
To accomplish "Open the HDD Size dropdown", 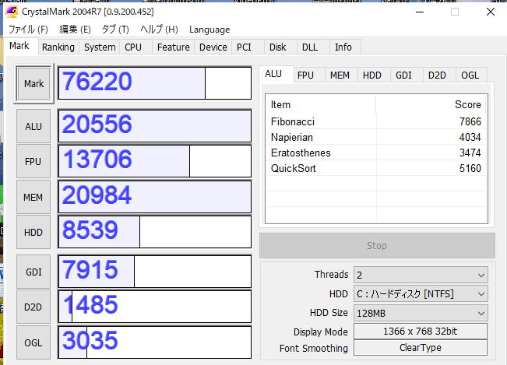I will pos(421,314).
